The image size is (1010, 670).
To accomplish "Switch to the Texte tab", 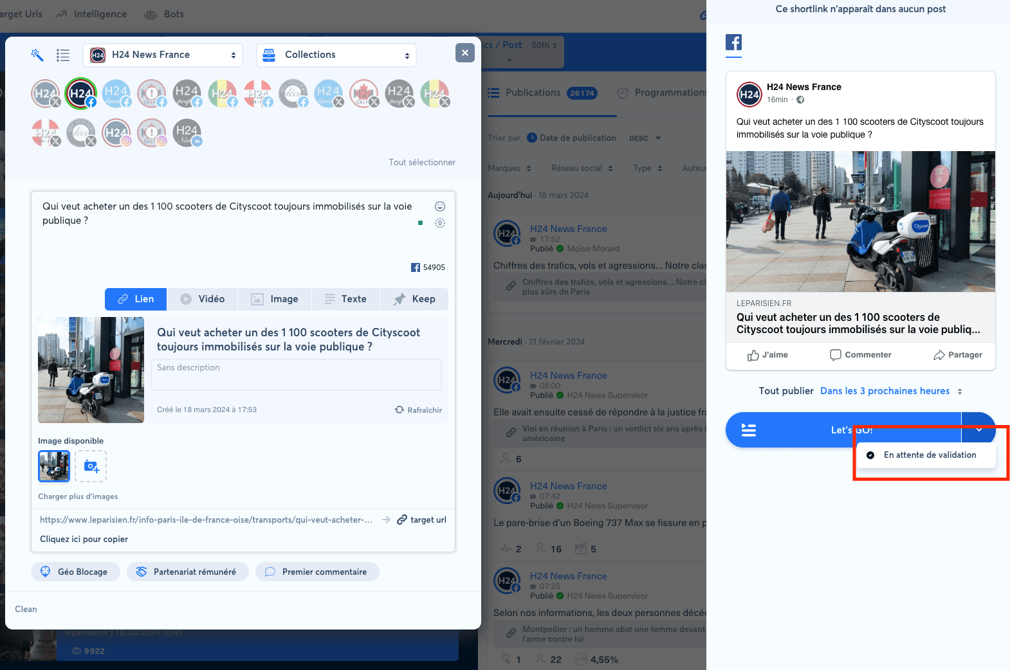I will 345,299.
